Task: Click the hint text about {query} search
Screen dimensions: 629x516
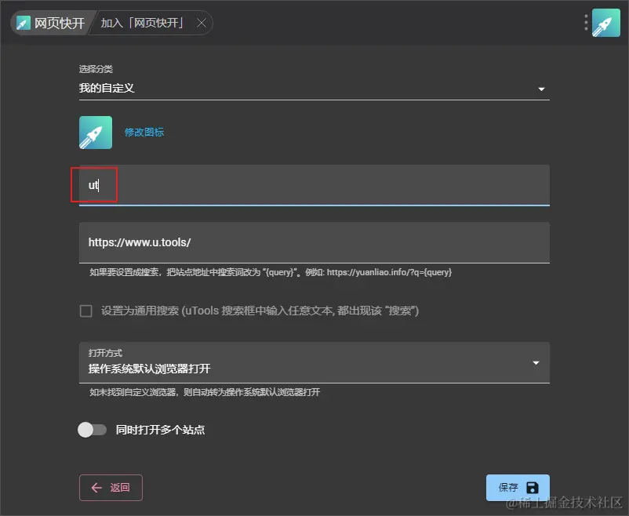Action: click(271, 272)
